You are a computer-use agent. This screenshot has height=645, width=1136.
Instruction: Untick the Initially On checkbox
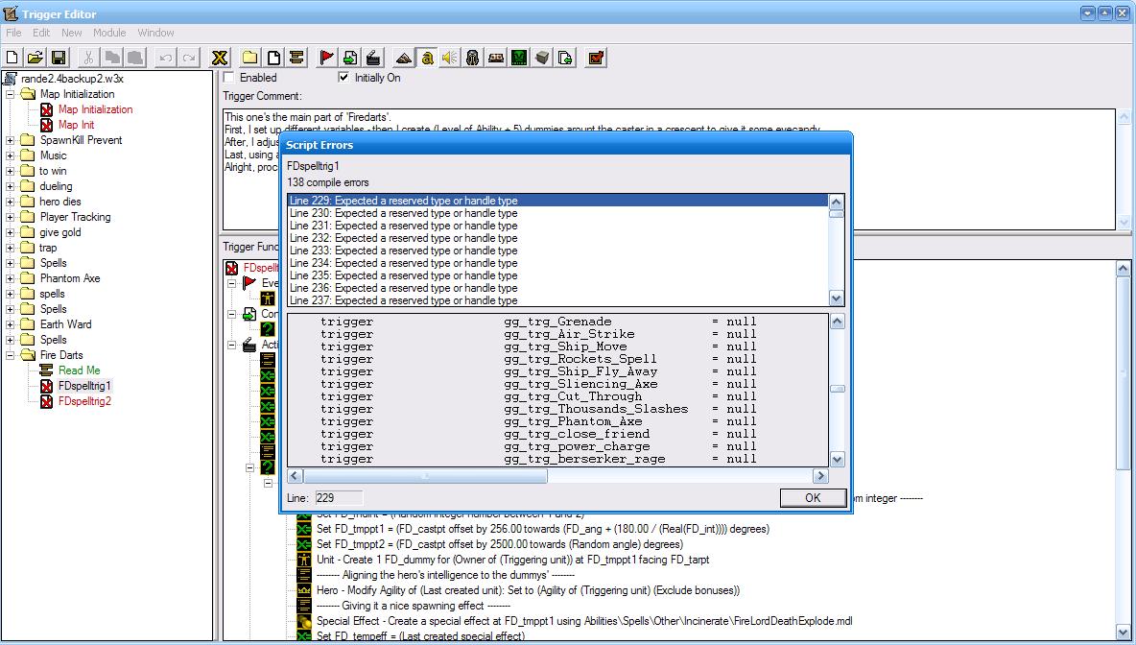click(x=343, y=77)
